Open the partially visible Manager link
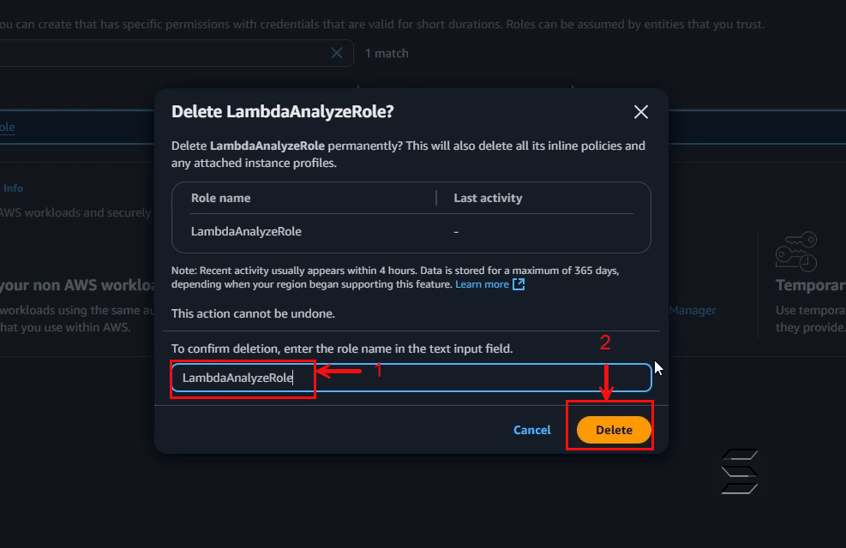 pyautogui.click(x=693, y=310)
